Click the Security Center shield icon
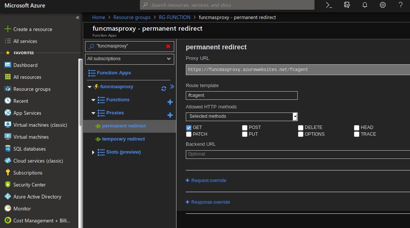Viewport: 410px width, 228px height. [x=8, y=185]
